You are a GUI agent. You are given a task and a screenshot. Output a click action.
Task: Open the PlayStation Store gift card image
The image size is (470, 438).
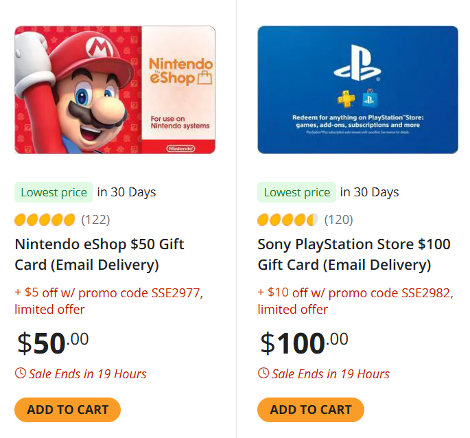(357, 90)
